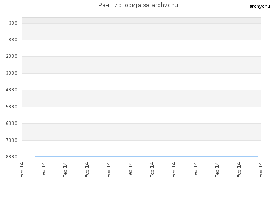Click the archychu legend label
The width and height of the screenshot is (278, 209).
pos(260,7)
